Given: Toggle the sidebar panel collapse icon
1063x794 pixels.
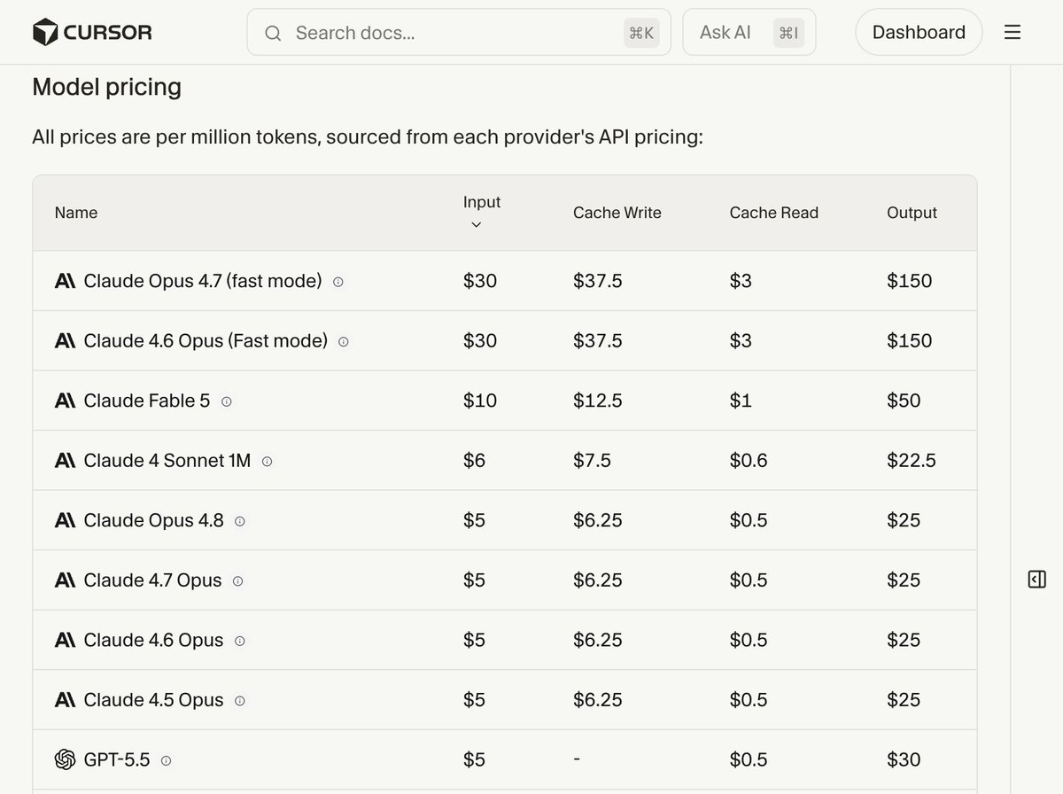Looking at the screenshot, I should pos(1037,580).
